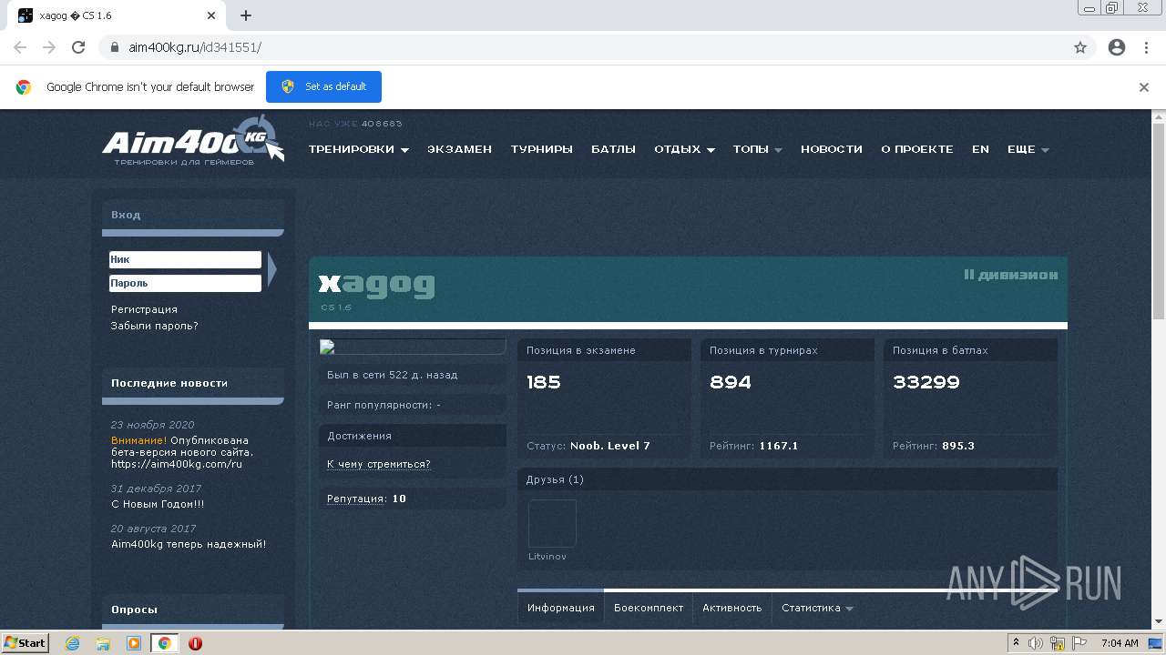Open the К чему стремиться? link
The image size is (1166, 655).
pyautogui.click(x=379, y=464)
